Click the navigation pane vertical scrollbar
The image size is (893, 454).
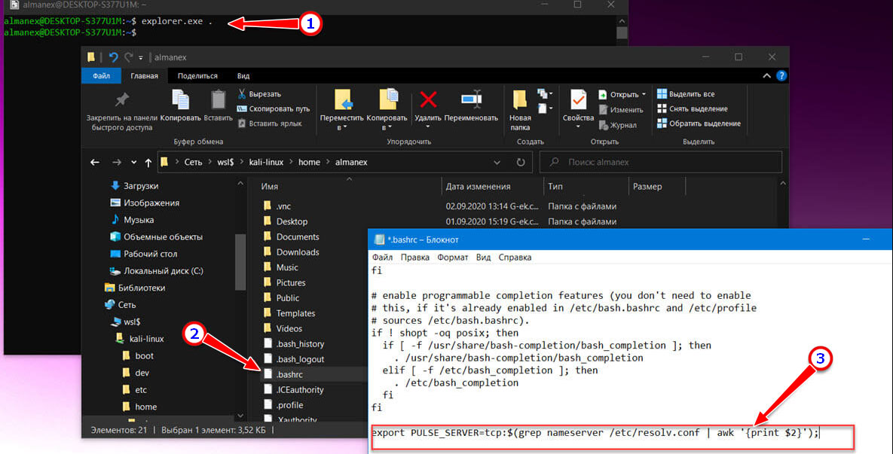click(x=240, y=262)
